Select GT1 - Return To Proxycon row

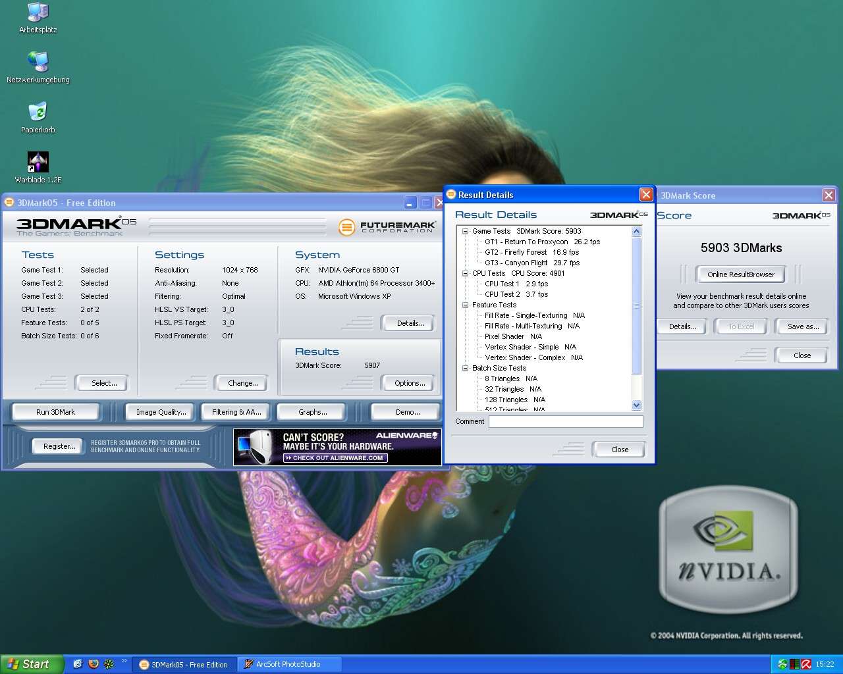click(x=543, y=242)
